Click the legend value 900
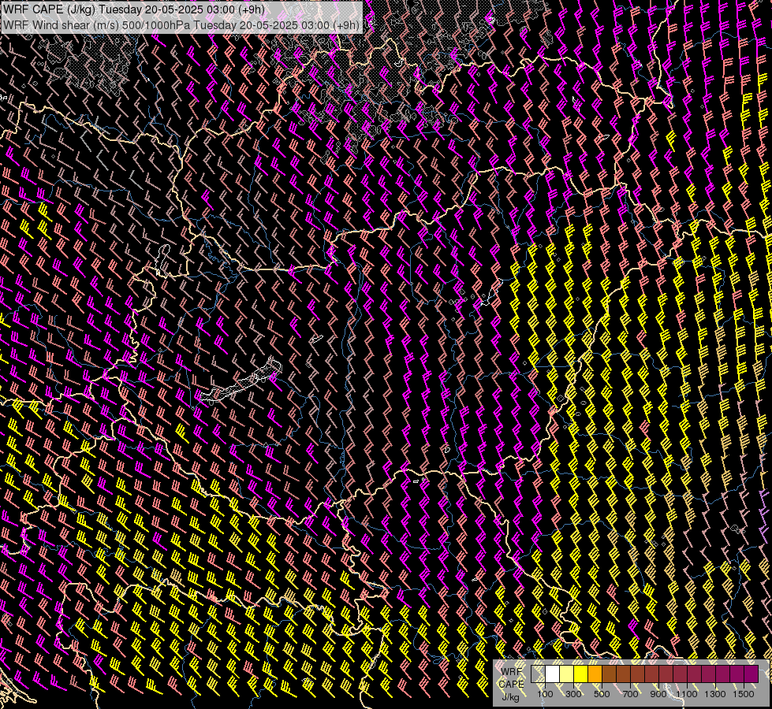Image resolution: width=772 pixels, height=709 pixels. click(658, 694)
